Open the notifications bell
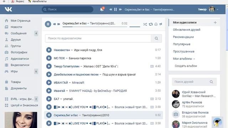 (102, 9)
